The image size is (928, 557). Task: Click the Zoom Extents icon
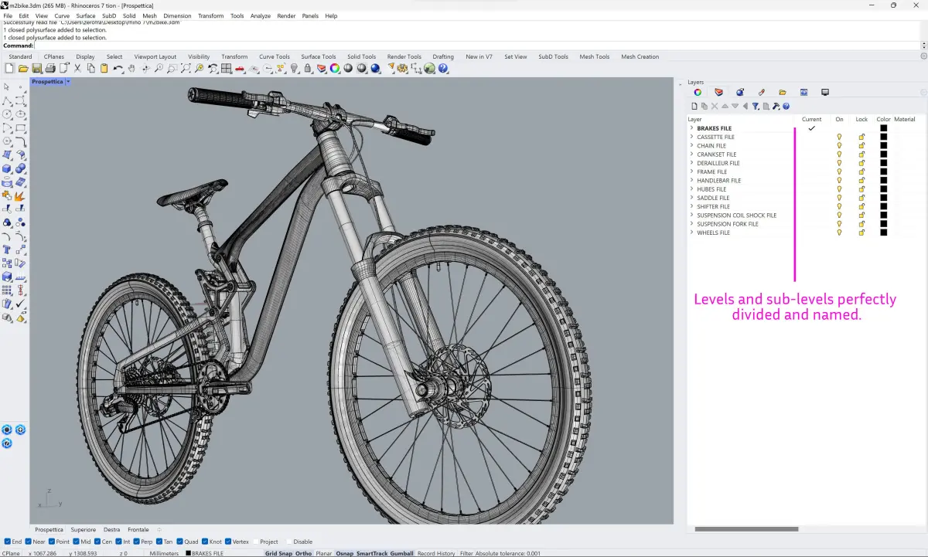click(186, 69)
